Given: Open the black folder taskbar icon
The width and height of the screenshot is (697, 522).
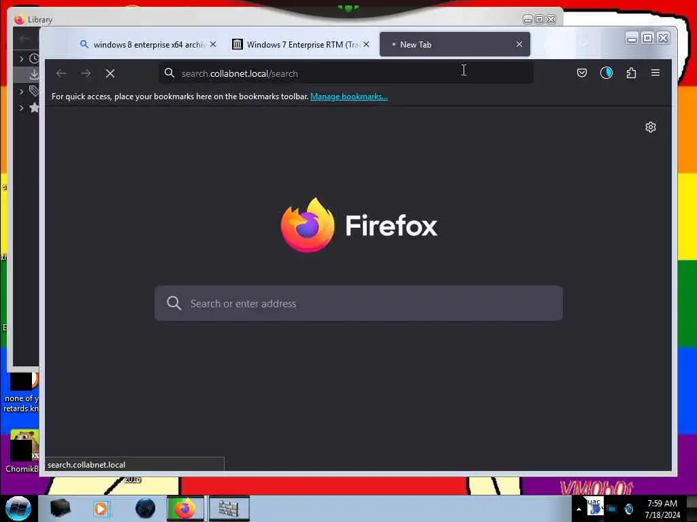Looking at the screenshot, I should pos(60,508).
